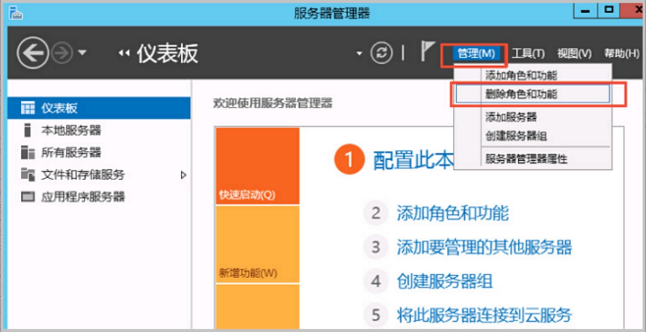Select the 快速启动(Q) orange tile
The height and width of the screenshot is (332, 646).
[258, 166]
